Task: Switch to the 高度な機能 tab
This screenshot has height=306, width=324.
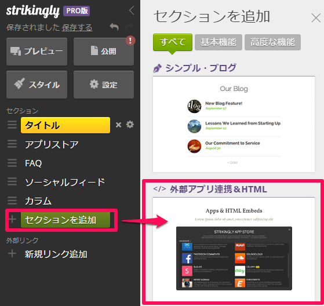Action: [x=272, y=42]
